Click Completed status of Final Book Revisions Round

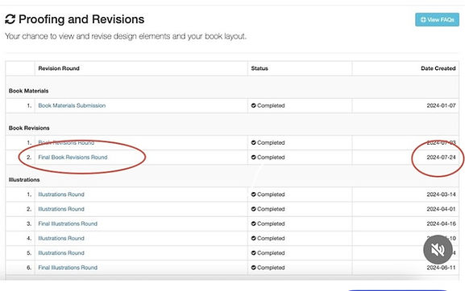tap(268, 158)
